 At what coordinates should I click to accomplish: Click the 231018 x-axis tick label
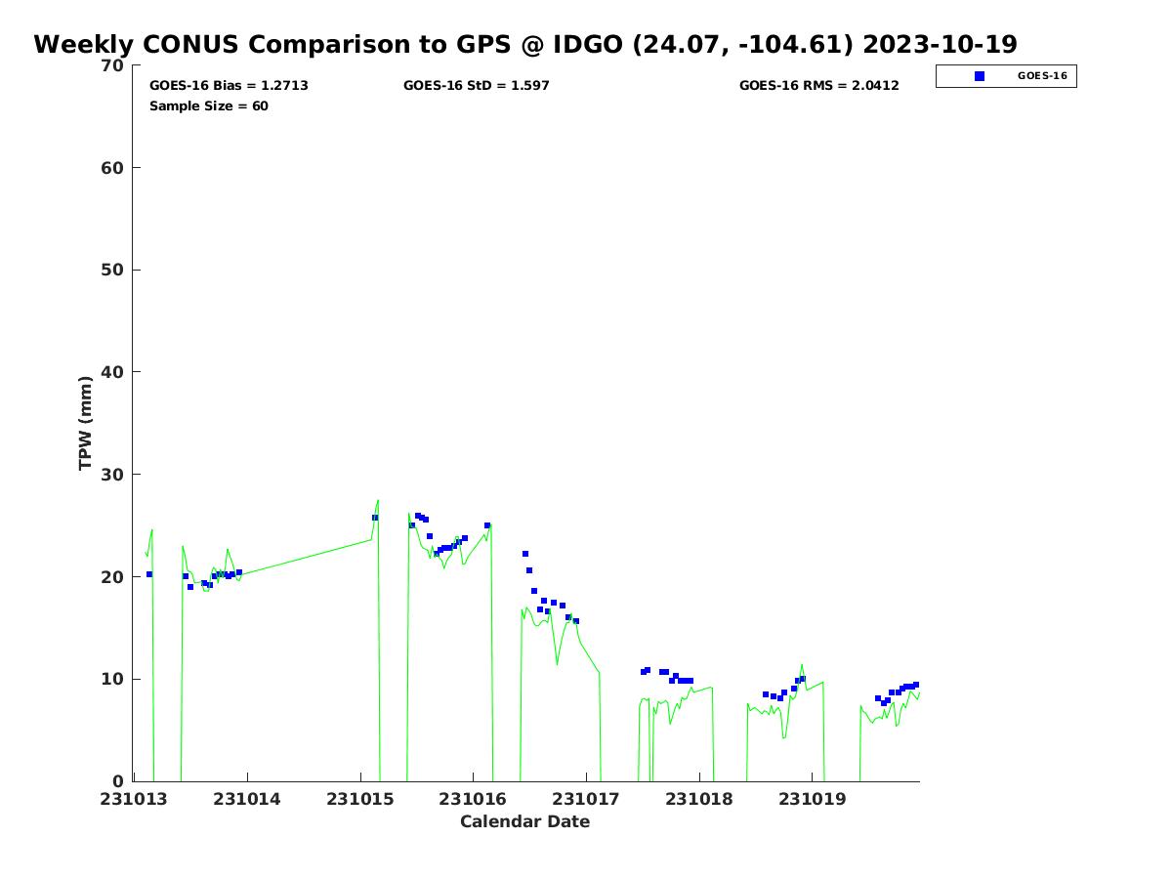(699, 799)
